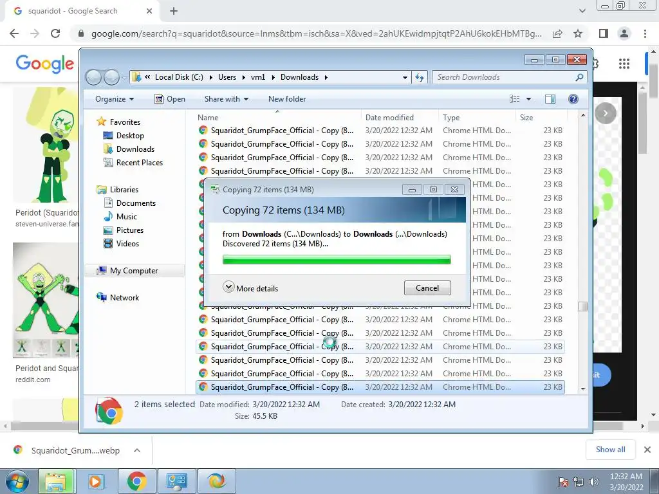Close the Chrome downloads bar
Image resolution: width=659 pixels, height=494 pixels.
click(x=647, y=450)
